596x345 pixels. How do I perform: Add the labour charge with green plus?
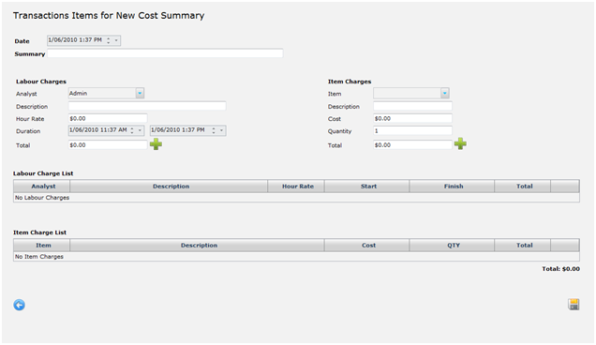point(156,144)
